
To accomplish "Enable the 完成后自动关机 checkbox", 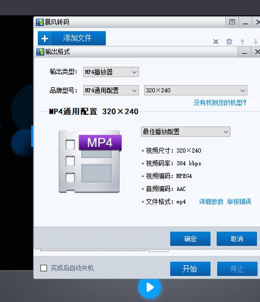I will (43, 268).
